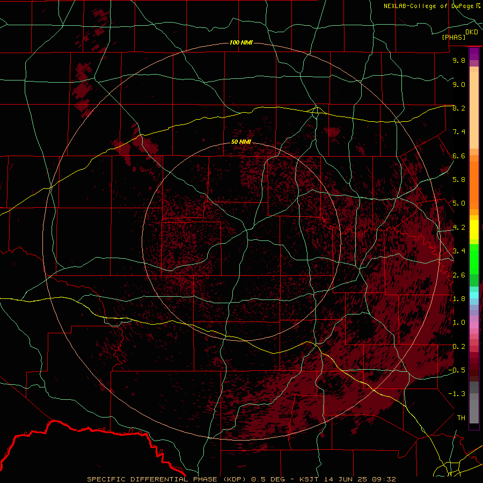The height and width of the screenshot is (483, 483).
Task: Click the bright green swatch on the color bar
Action: 474,259
